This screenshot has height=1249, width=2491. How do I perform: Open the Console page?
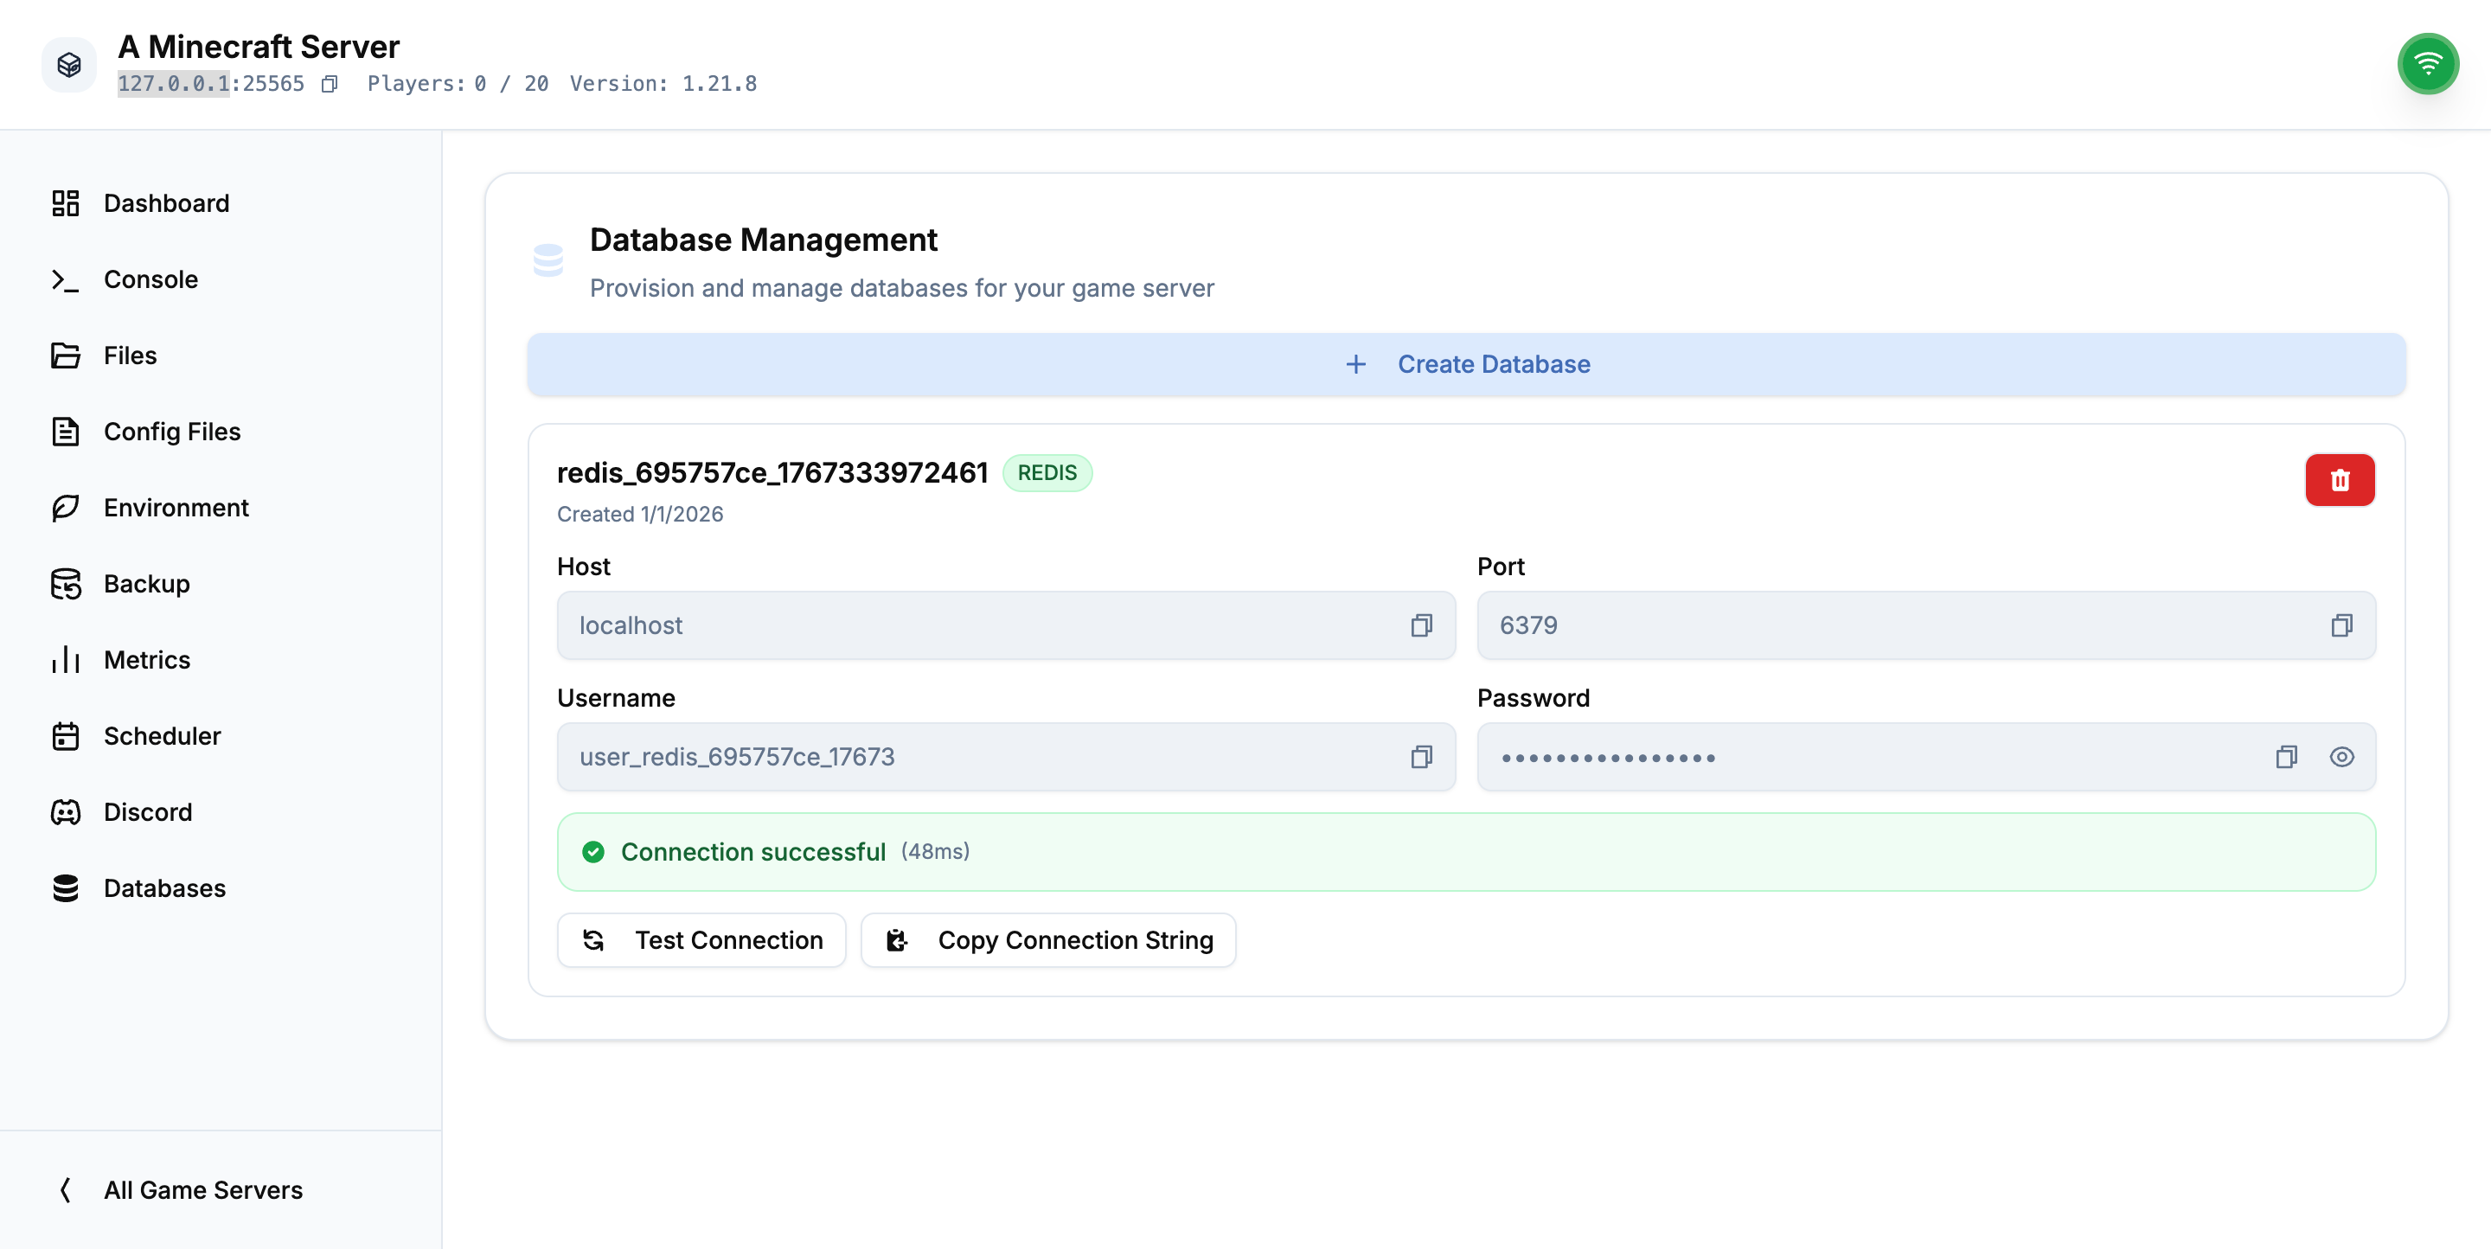[150, 279]
